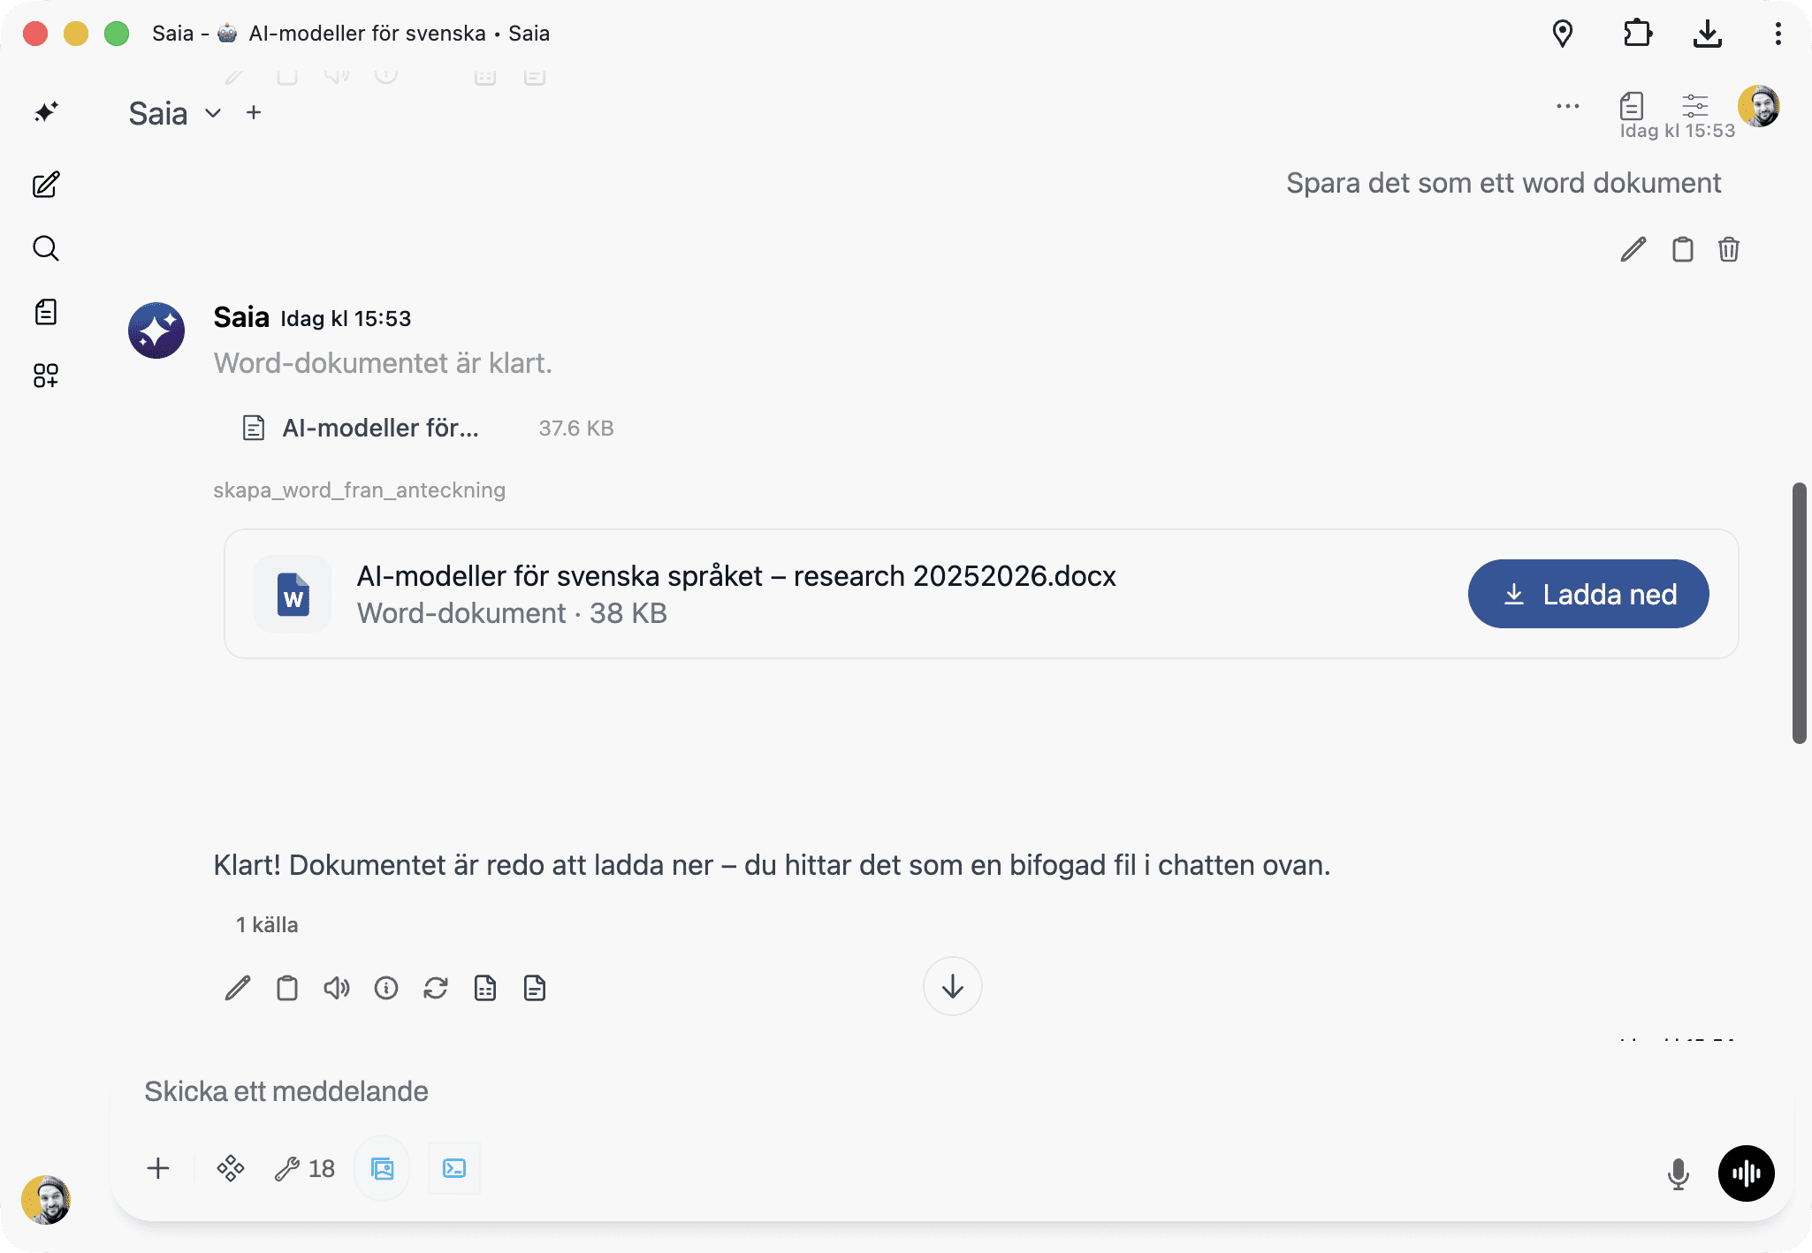The image size is (1812, 1253).
Task: Click the Word file icon in the download card
Action: coord(293,594)
